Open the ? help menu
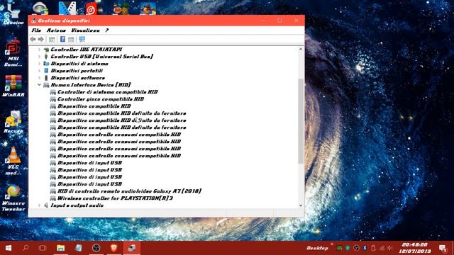The width and height of the screenshot is (454, 255). point(106,30)
